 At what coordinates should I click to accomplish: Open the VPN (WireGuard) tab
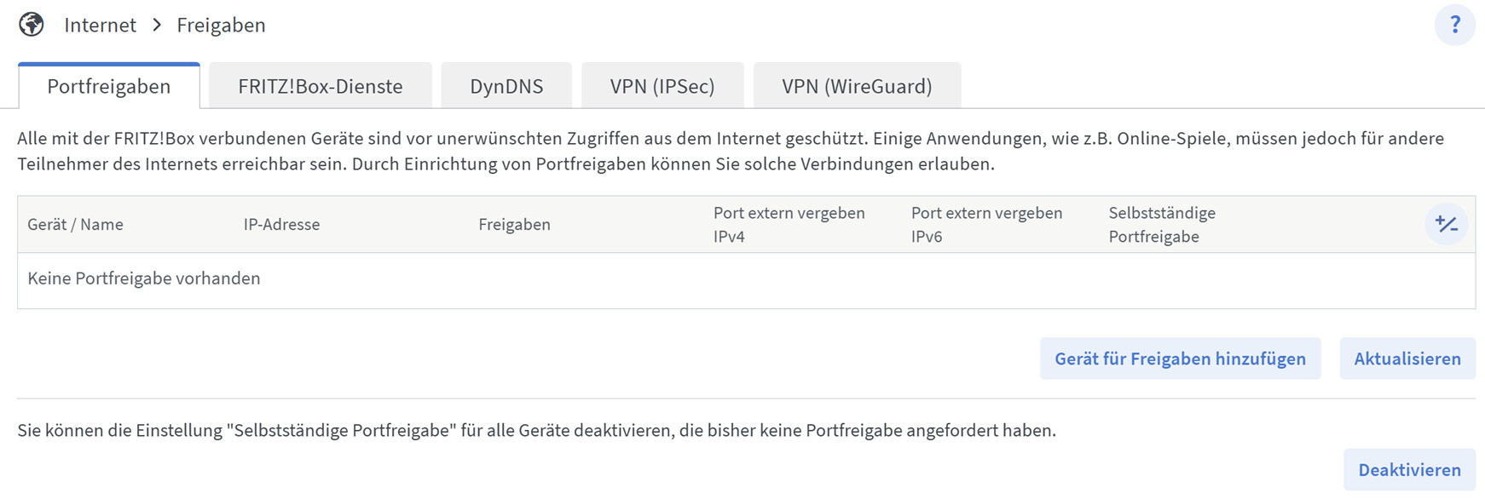pos(857,86)
